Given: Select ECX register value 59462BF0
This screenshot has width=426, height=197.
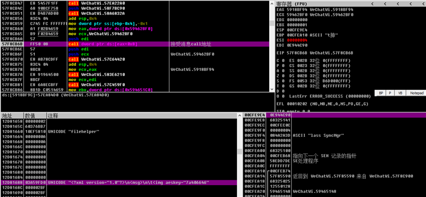Looking at the screenshot, I should point(297,15).
